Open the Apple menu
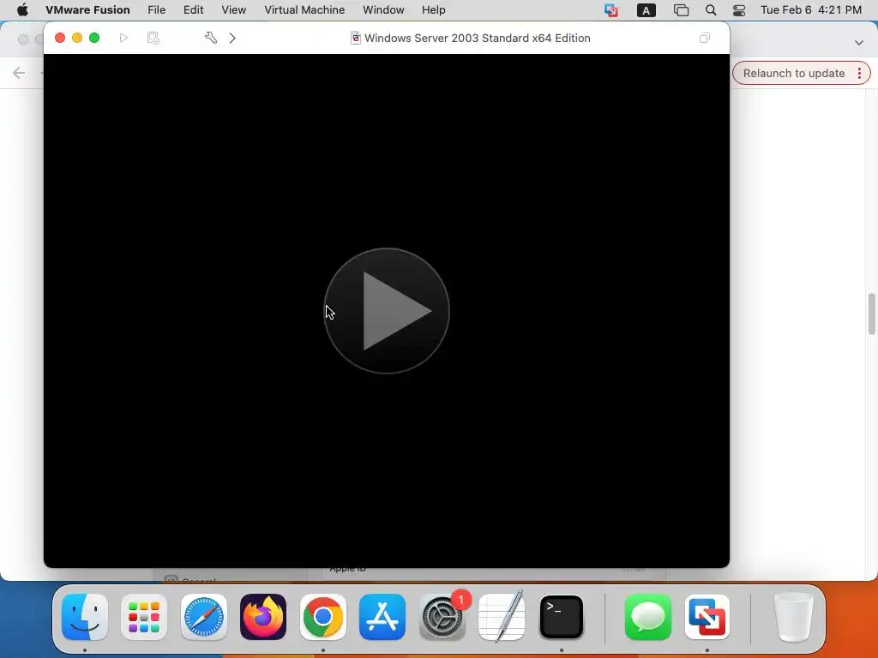The width and height of the screenshot is (878, 658). tap(22, 10)
